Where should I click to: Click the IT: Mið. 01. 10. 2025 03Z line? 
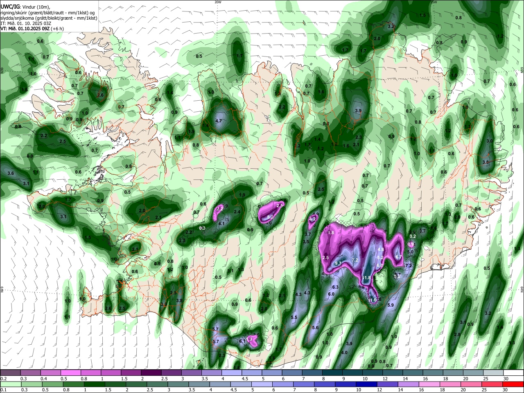25,23
